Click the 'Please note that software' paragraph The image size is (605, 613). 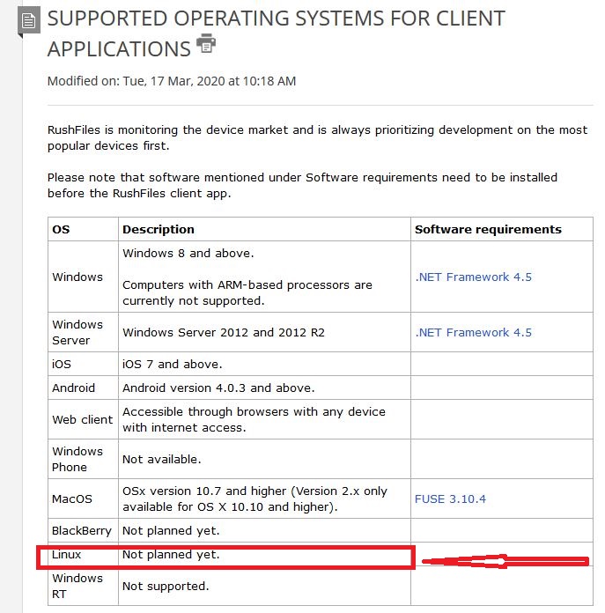click(x=303, y=185)
